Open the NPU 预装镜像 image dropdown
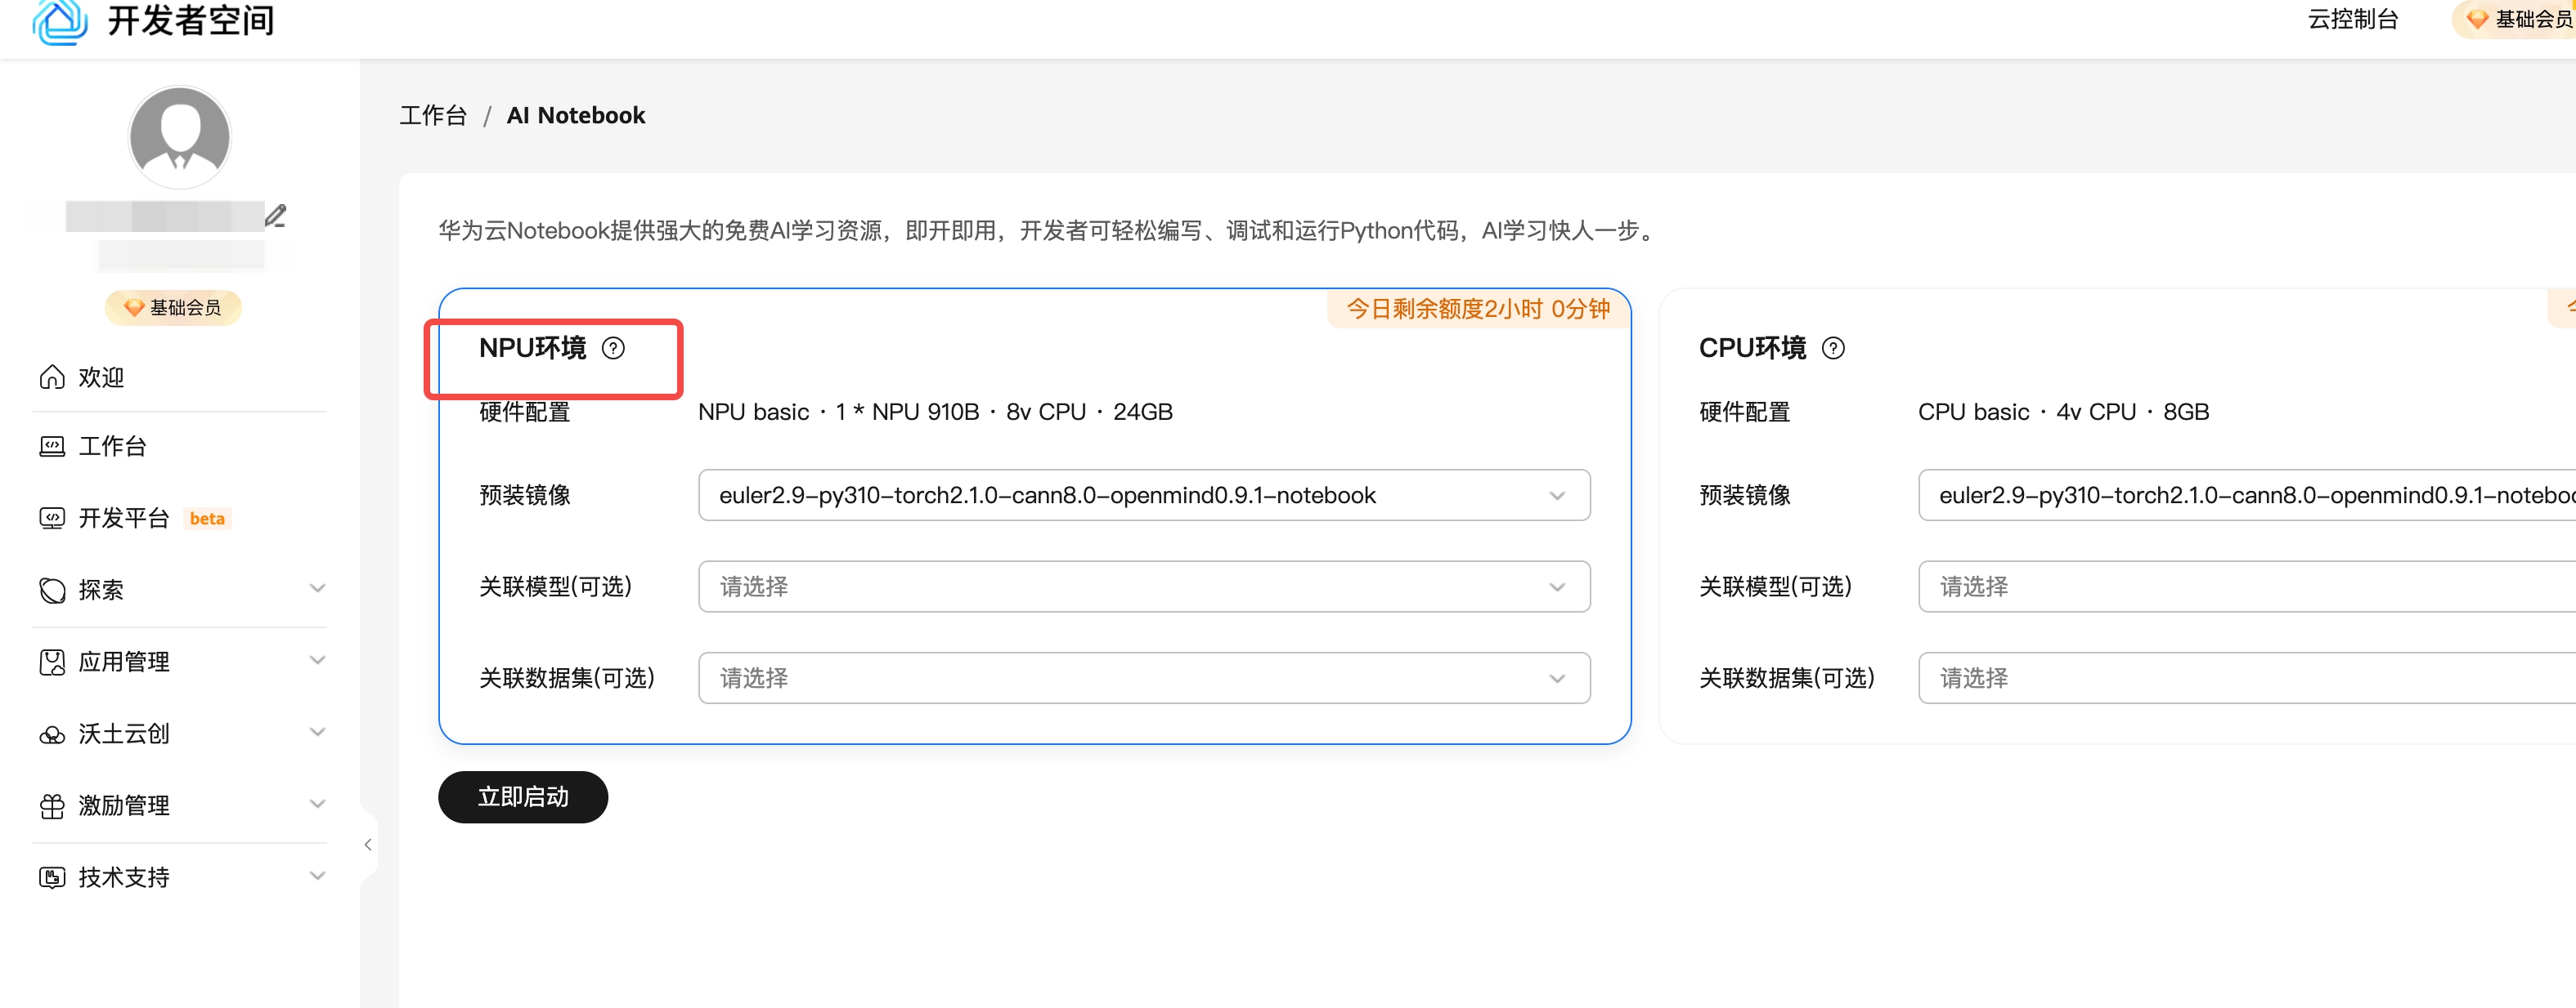 pyautogui.click(x=1143, y=496)
